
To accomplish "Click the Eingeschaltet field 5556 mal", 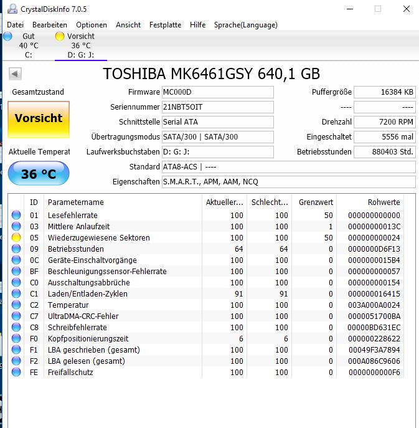I will tap(385, 137).
